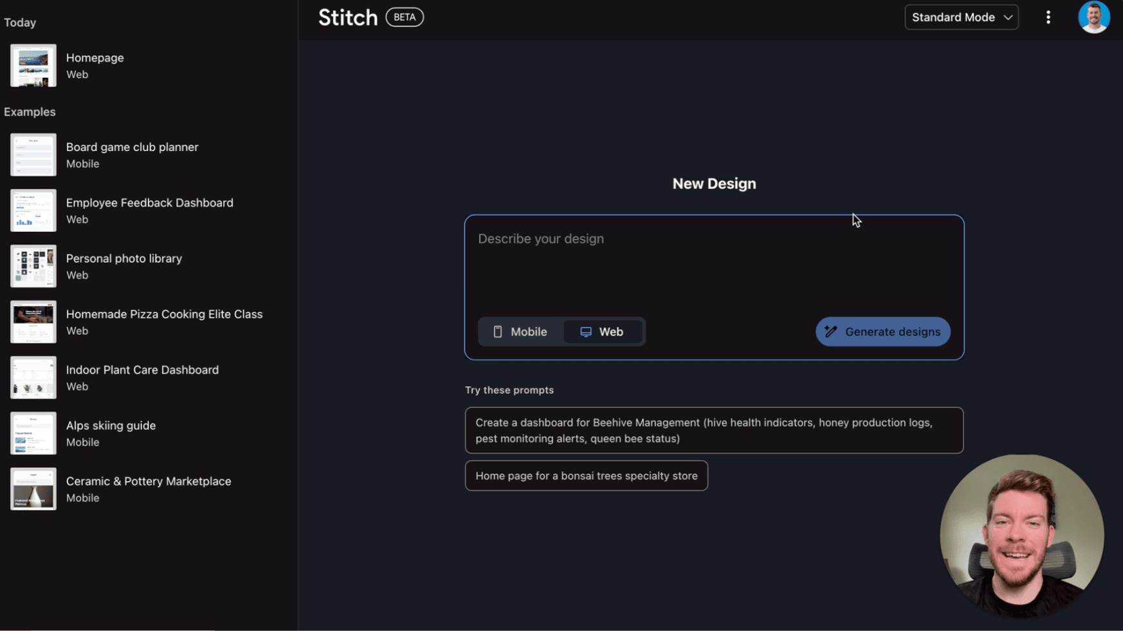Switch output type to Mobile
This screenshot has width=1123, height=631.
pyautogui.click(x=521, y=332)
